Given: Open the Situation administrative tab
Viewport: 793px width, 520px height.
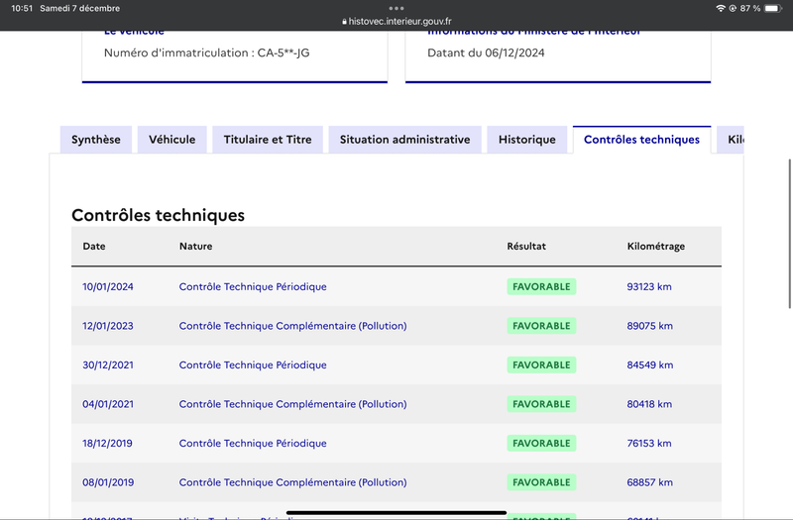Looking at the screenshot, I should tap(404, 140).
